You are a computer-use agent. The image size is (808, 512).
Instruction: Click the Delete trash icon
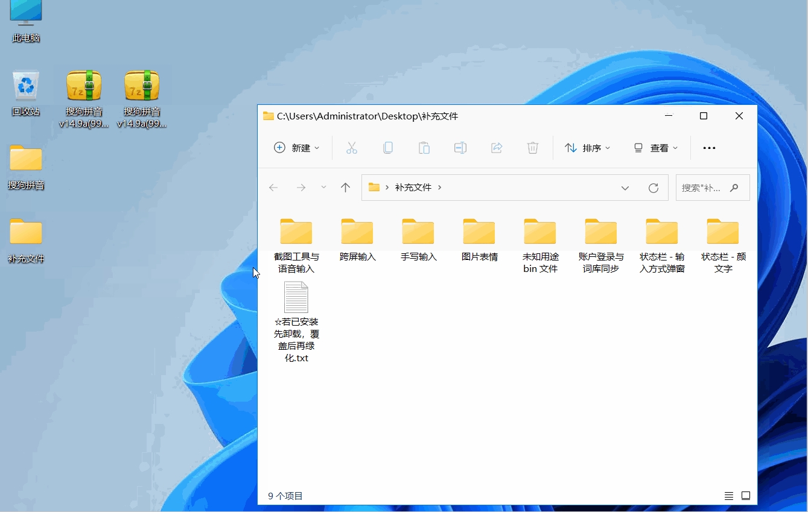coord(532,148)
